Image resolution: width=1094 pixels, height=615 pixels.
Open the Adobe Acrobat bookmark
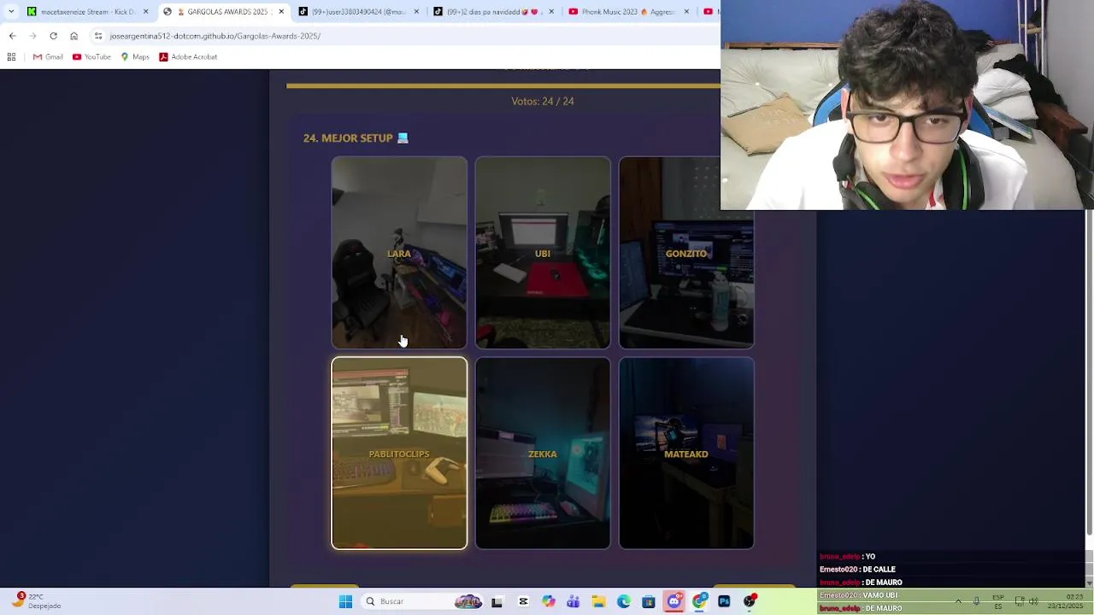(188, 57)
